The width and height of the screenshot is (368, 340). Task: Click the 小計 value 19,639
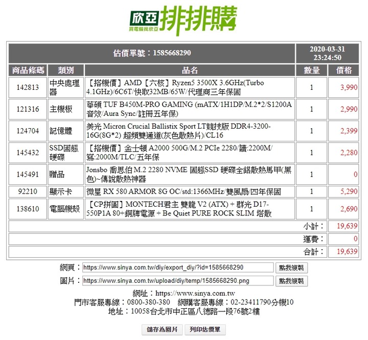pos(347,226)
